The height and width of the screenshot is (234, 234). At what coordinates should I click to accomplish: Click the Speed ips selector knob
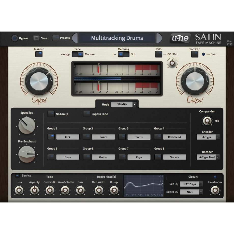point(27,125)
